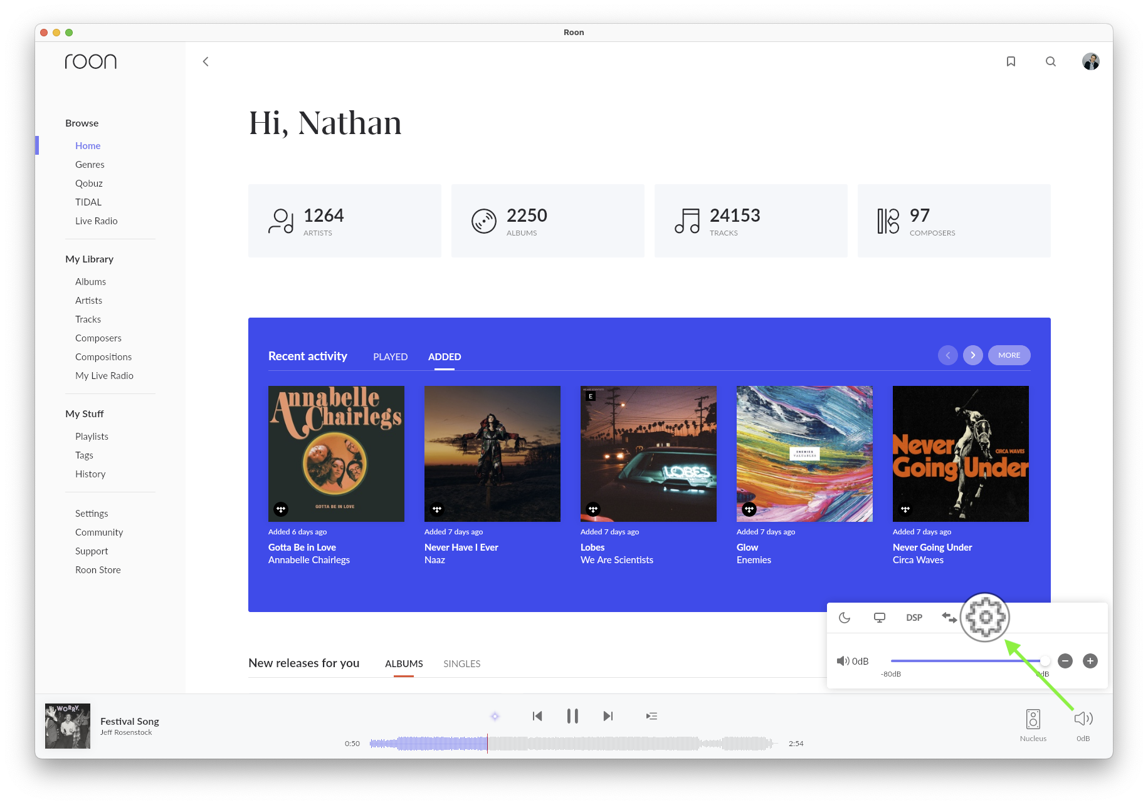Open Gotta Be in Love album cover
This screenshot has height=805, width=1148.
point(336,454)
